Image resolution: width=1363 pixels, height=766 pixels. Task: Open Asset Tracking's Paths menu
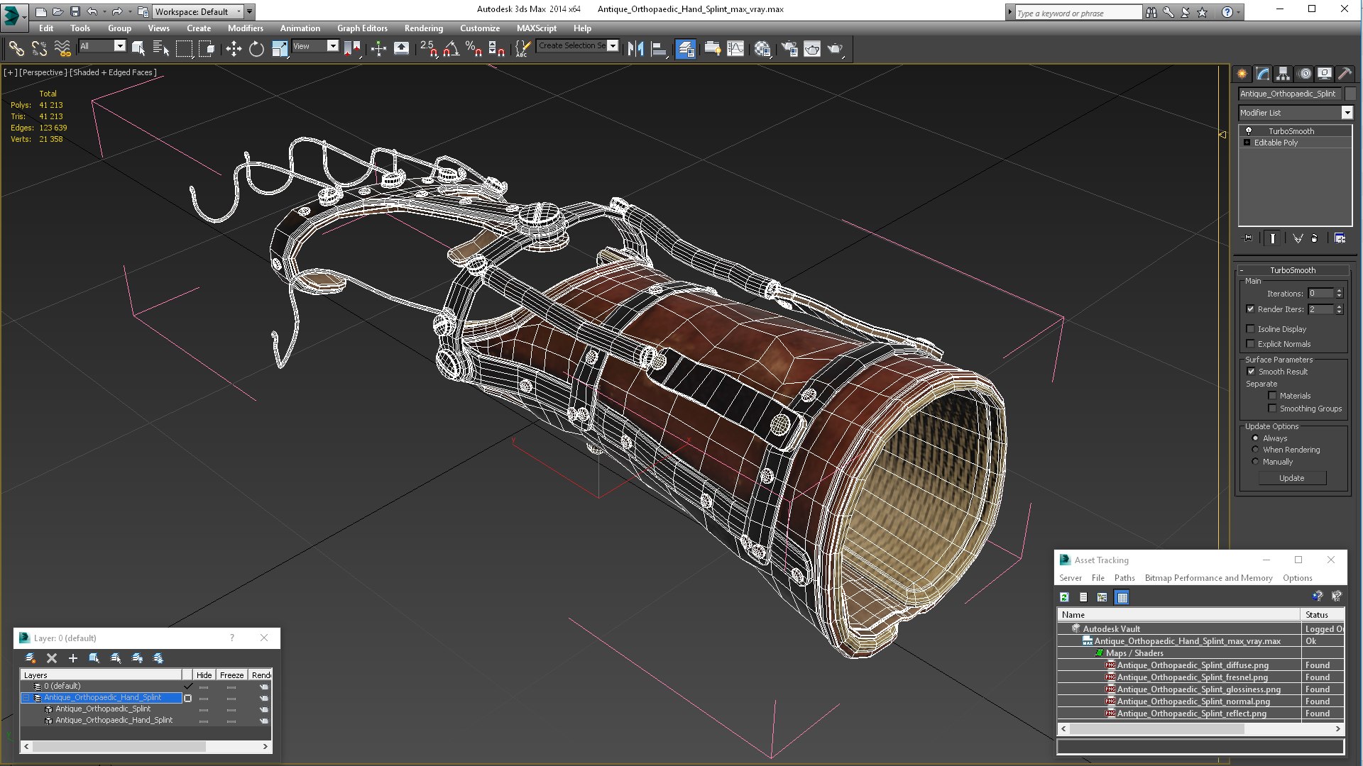coord(1124,578)
